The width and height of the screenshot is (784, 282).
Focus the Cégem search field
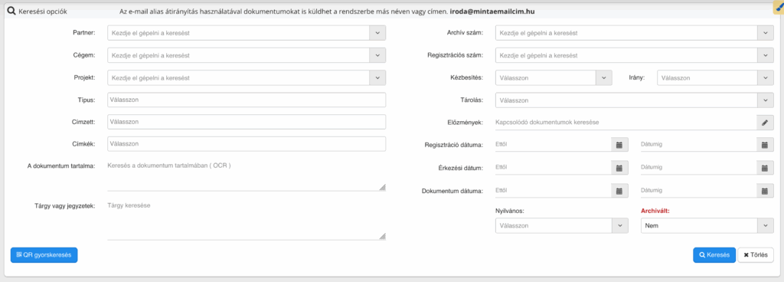(239, 55)
